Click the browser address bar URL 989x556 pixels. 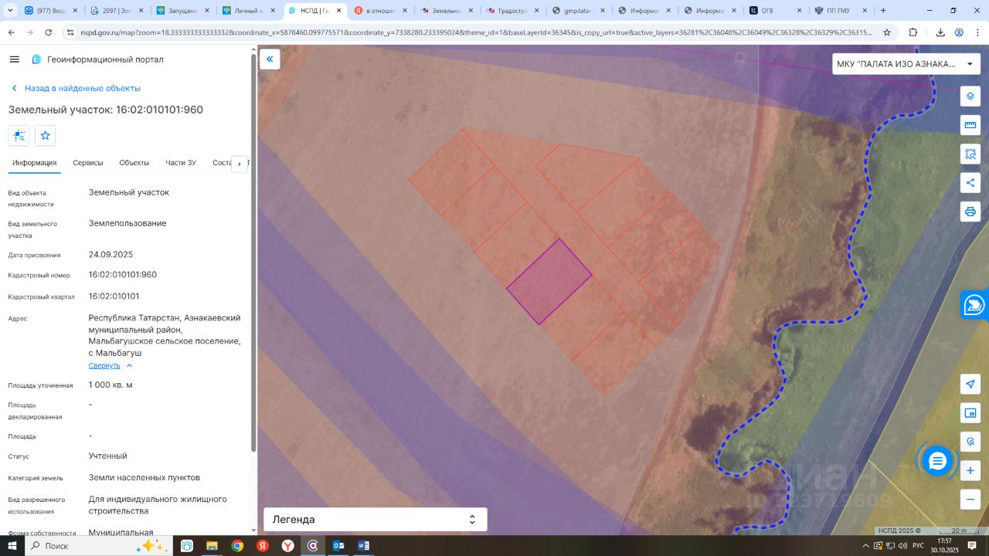click(476, 32)
